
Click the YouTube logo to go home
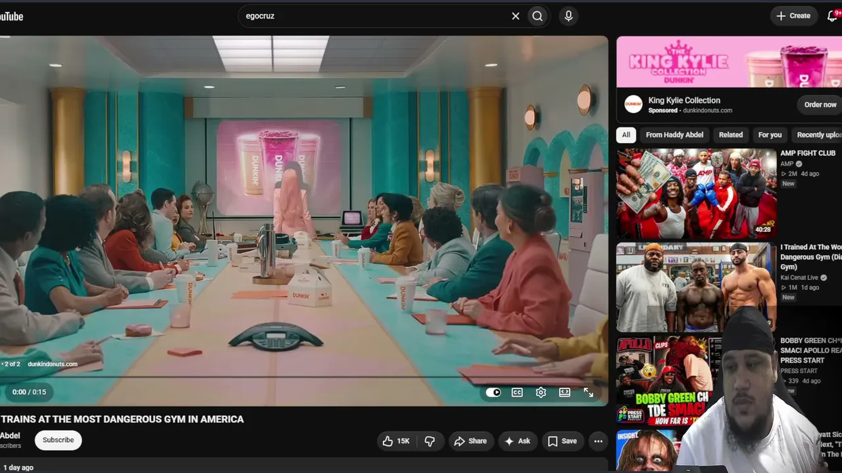(x=11, y=16)
